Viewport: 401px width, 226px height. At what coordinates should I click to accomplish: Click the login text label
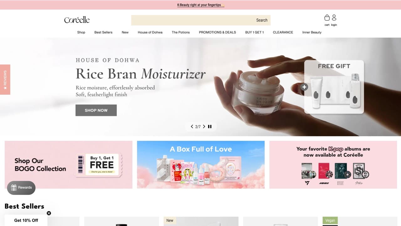334,25
